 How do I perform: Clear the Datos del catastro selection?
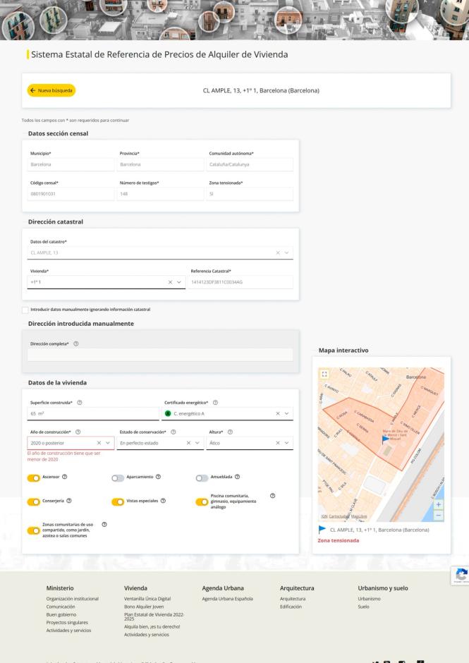coord(278,253)
